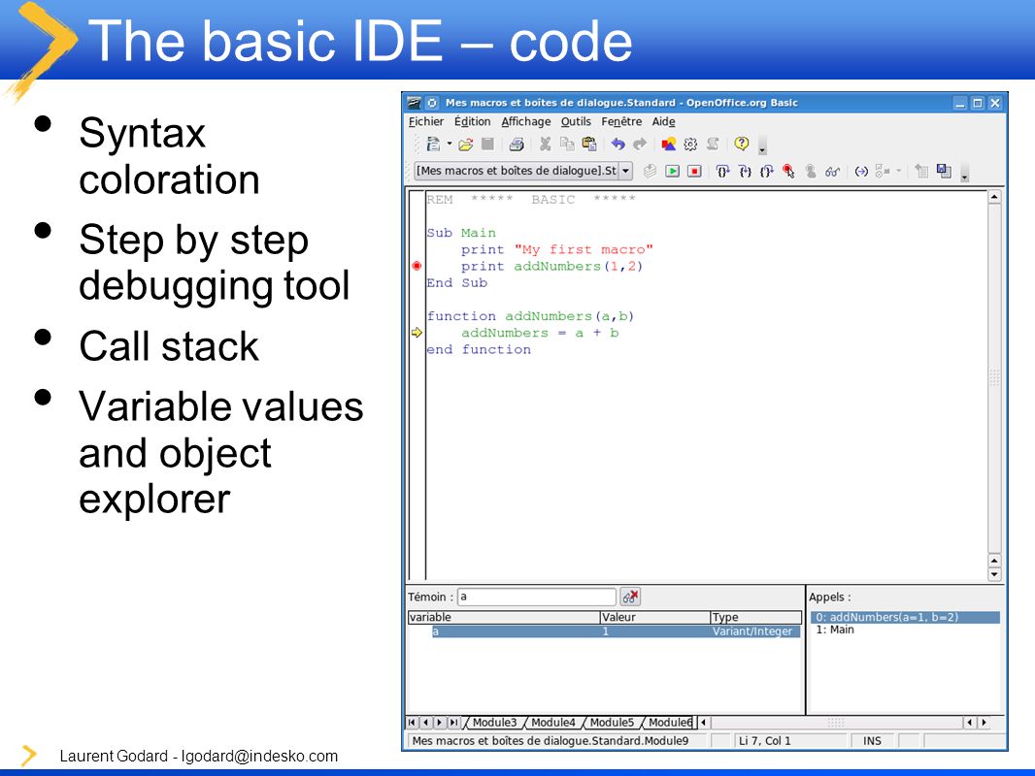Screen dimensions: 1035x776
Task: Switch to the Module3 tab
Action: point(493,722)
